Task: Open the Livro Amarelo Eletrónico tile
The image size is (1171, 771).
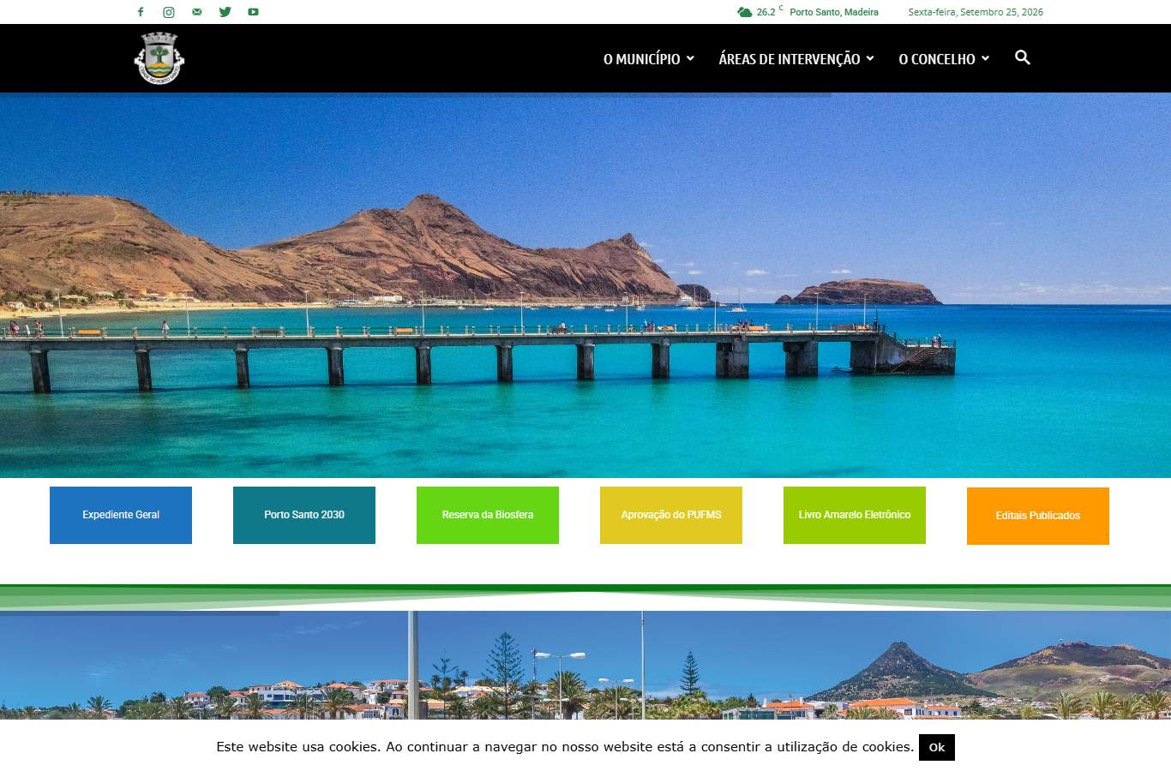Action: tap(855, 515)
